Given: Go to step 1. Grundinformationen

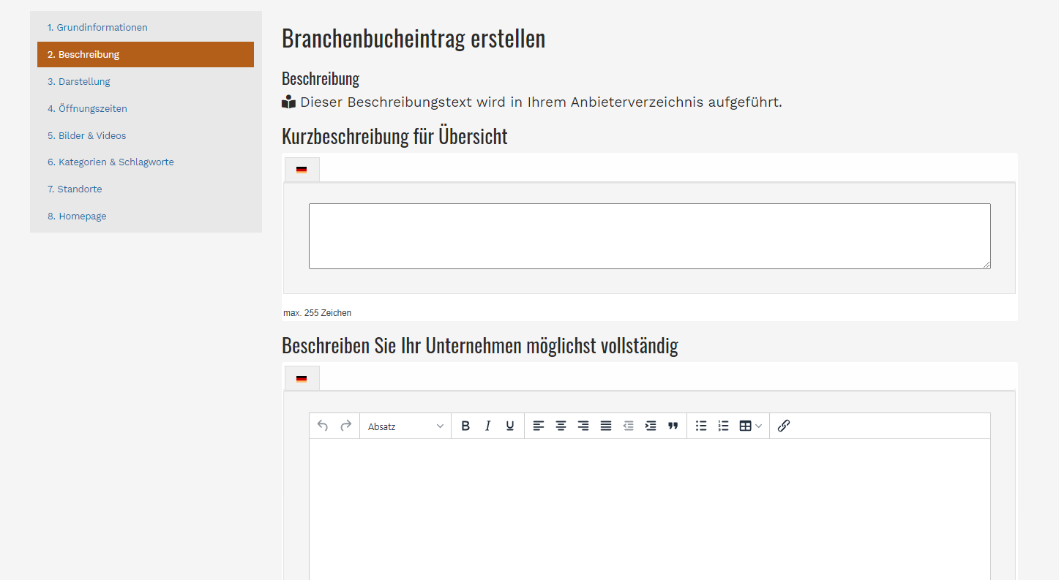Looking at the screenshot, I should [146, 28].
